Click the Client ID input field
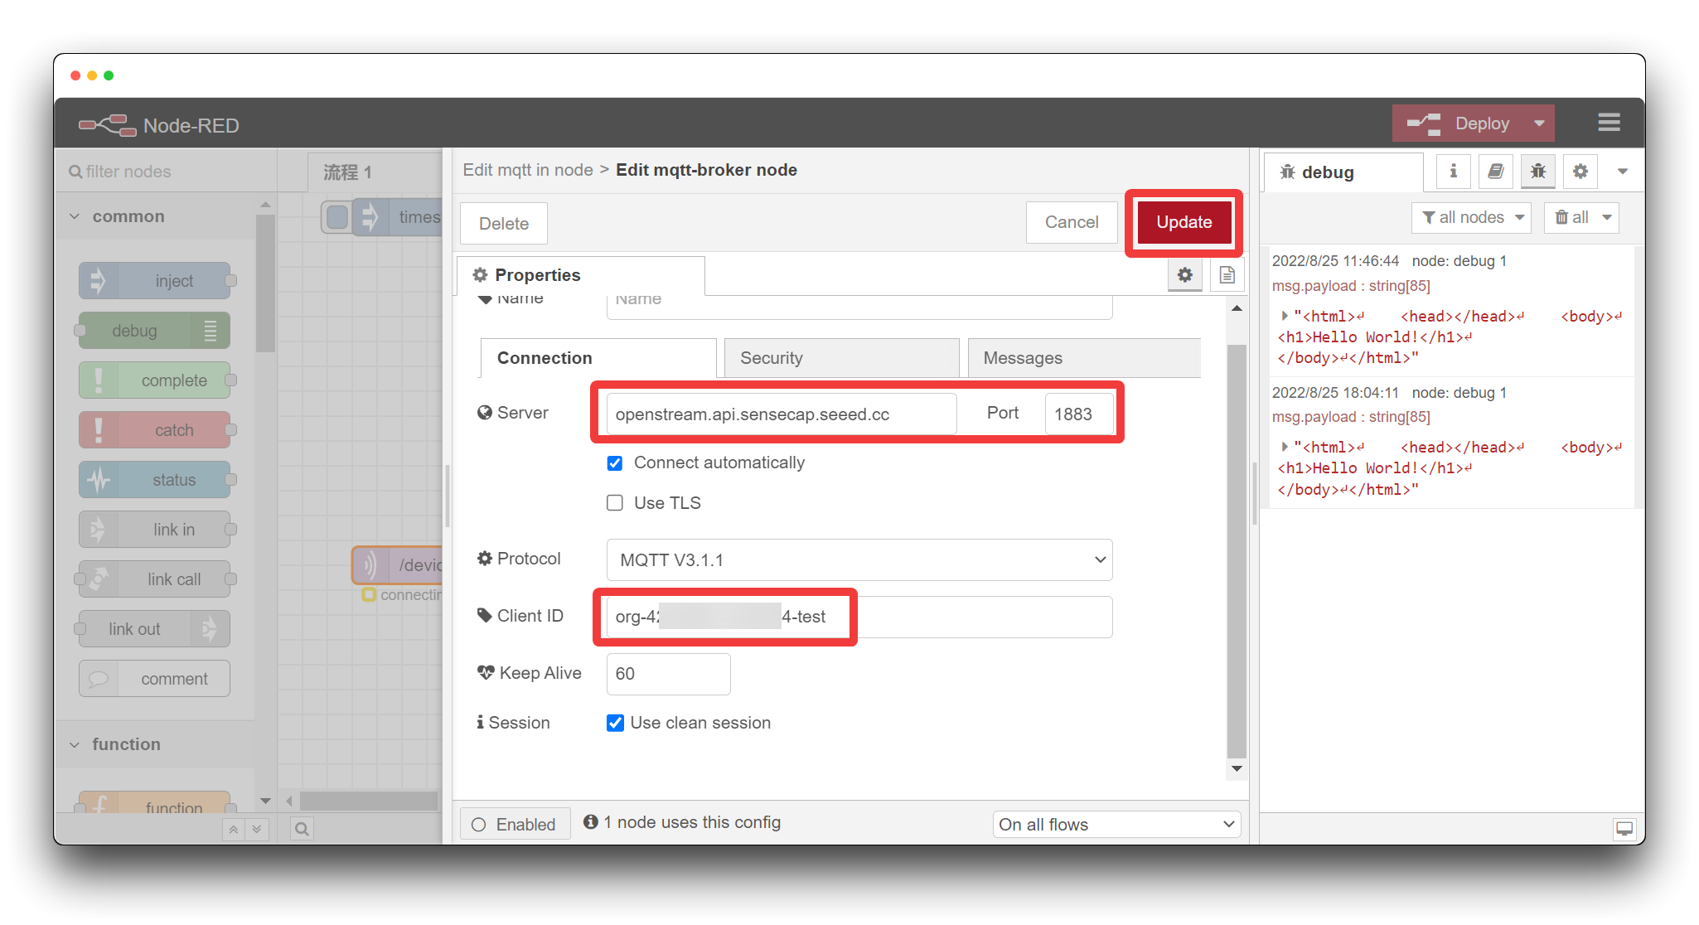The height and width of the screenshot is (925, 1699). pos(859,617)
